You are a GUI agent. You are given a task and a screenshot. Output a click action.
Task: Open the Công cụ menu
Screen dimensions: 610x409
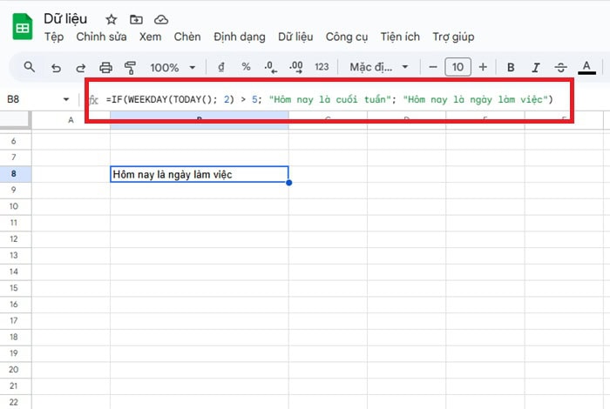[345, 37]
